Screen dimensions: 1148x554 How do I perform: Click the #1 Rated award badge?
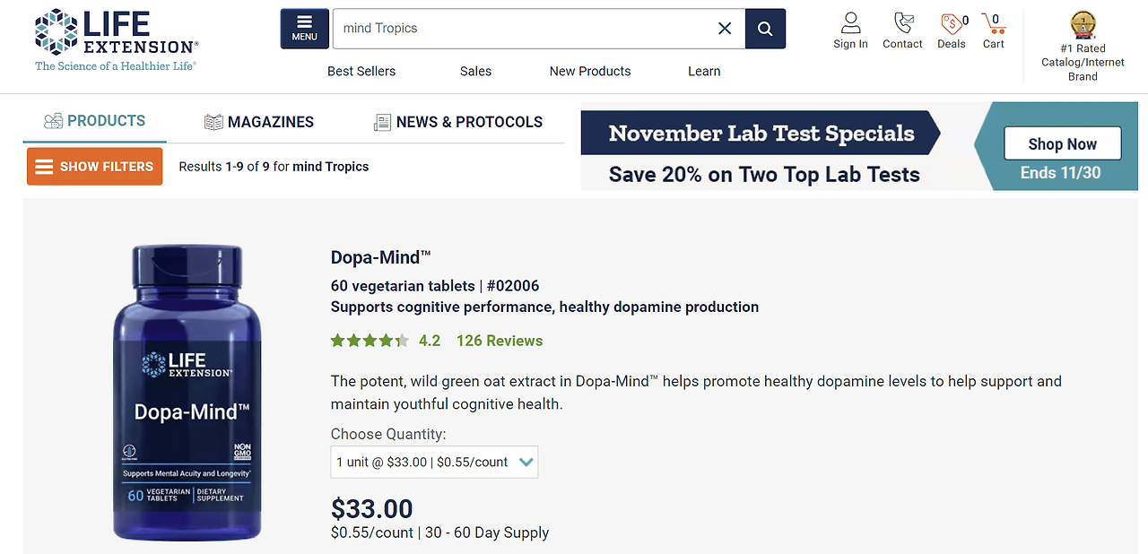click(x=1083, y=25)
